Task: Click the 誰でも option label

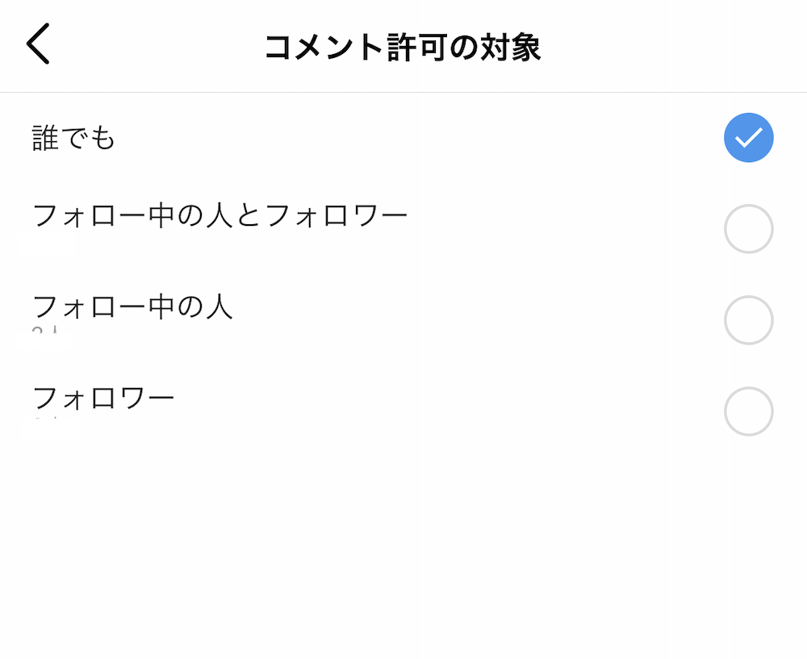Action: click(x=73, y=138)
